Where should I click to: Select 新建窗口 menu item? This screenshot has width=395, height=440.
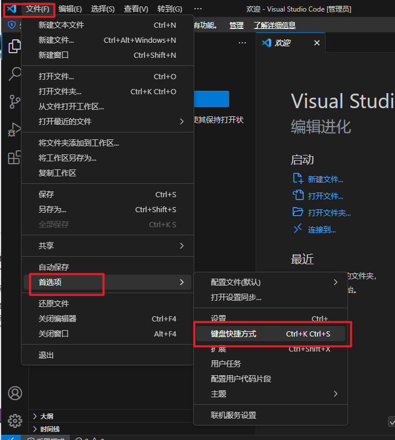tap(107, 55)
